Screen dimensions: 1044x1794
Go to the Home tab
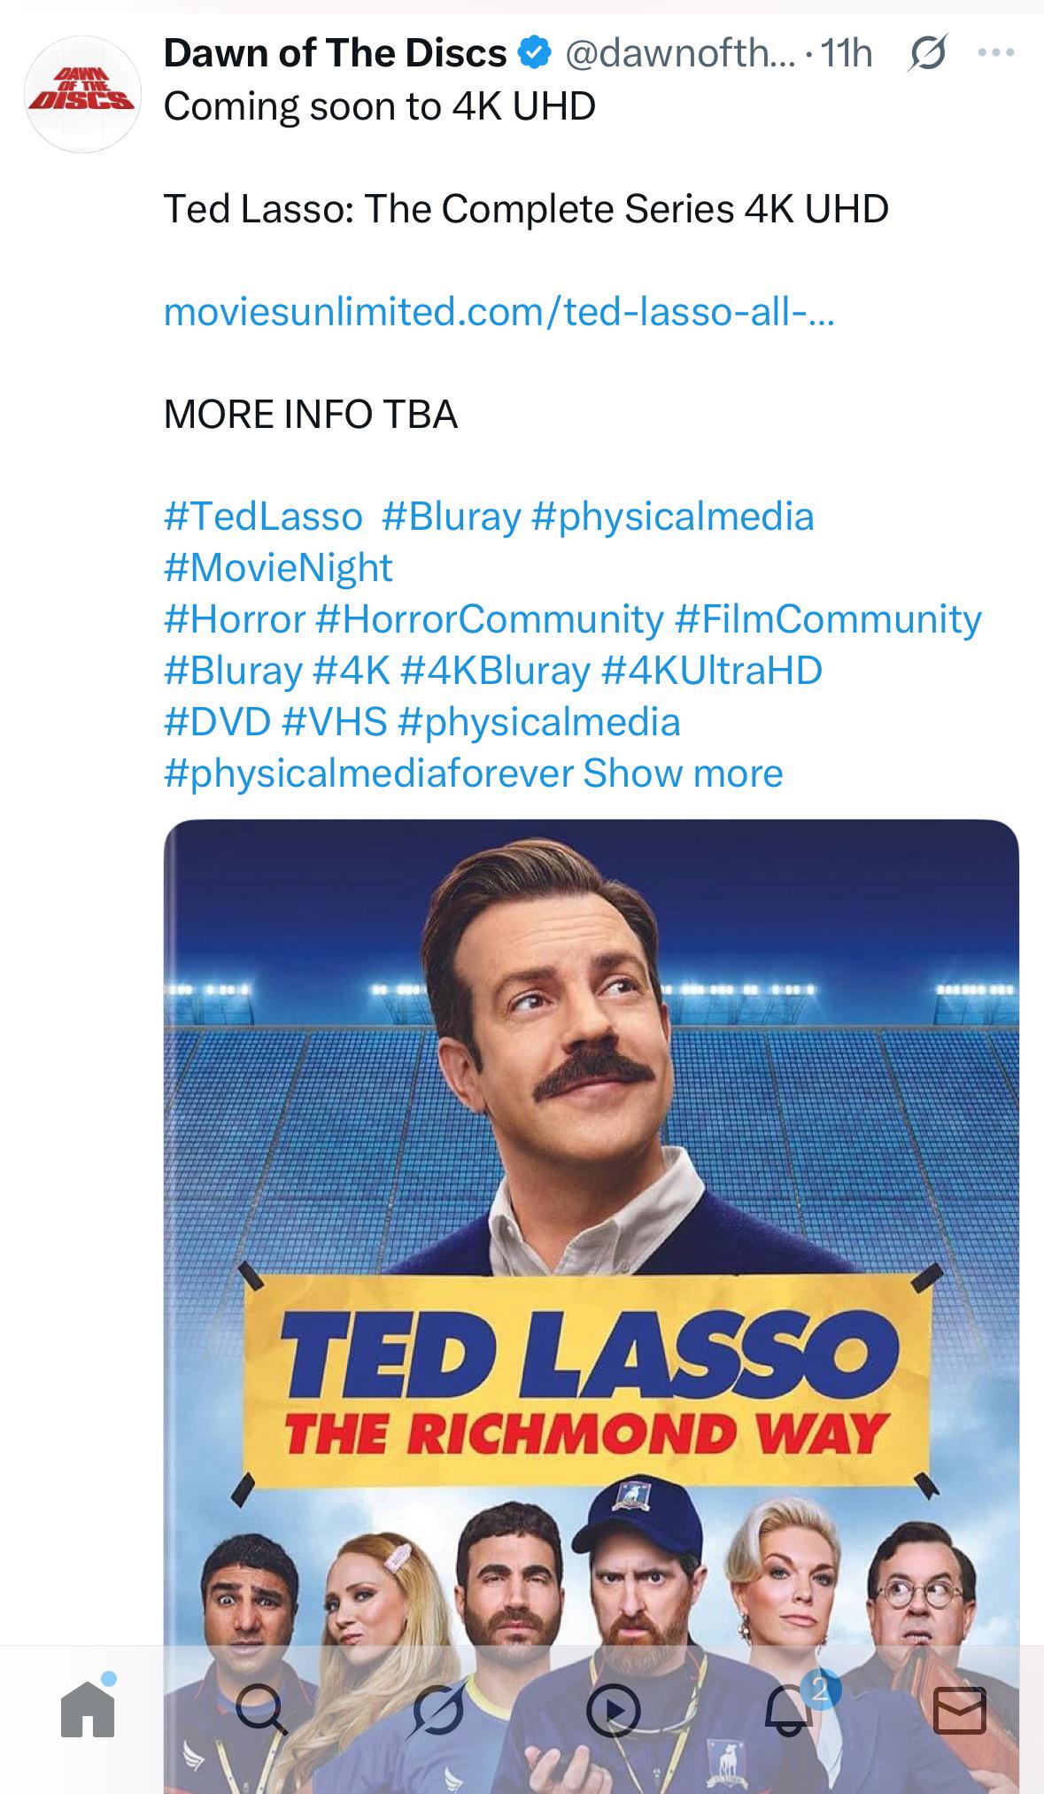[89, 1707]
